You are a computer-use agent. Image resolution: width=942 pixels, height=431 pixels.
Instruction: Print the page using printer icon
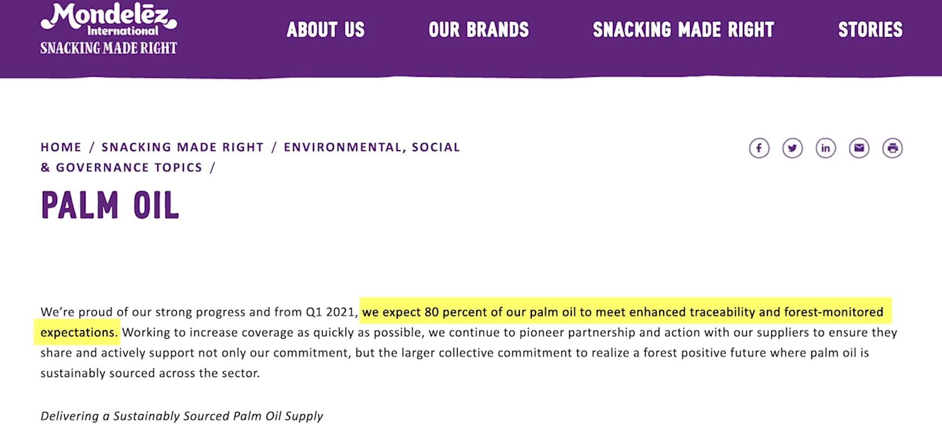pos(892,148)
